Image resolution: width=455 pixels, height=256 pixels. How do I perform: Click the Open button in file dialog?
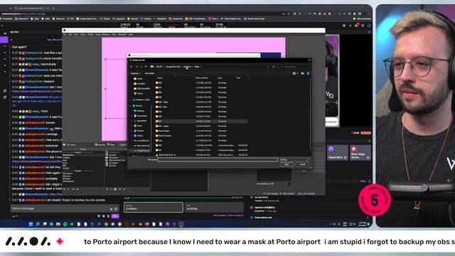287,164
